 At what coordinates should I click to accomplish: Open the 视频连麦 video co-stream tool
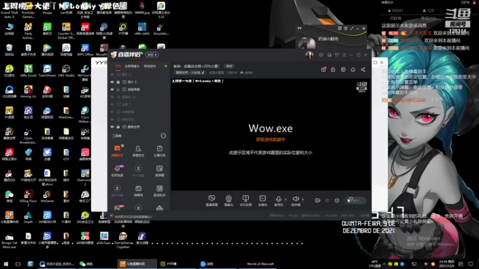117,171
